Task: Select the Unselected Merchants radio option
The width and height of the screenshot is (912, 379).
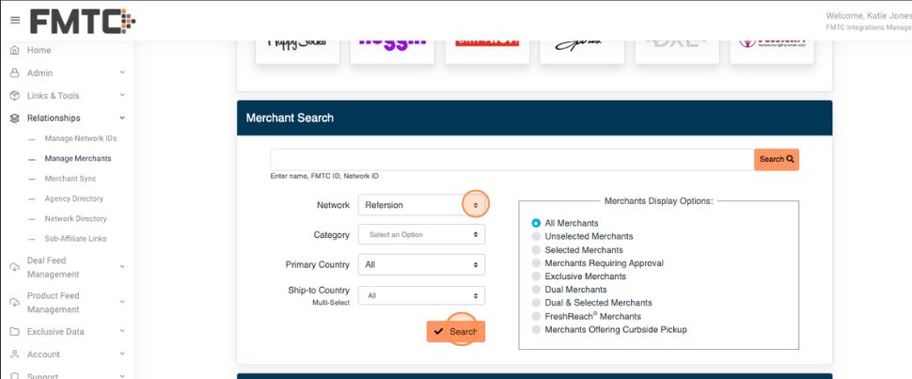Action: click(536, 236)
